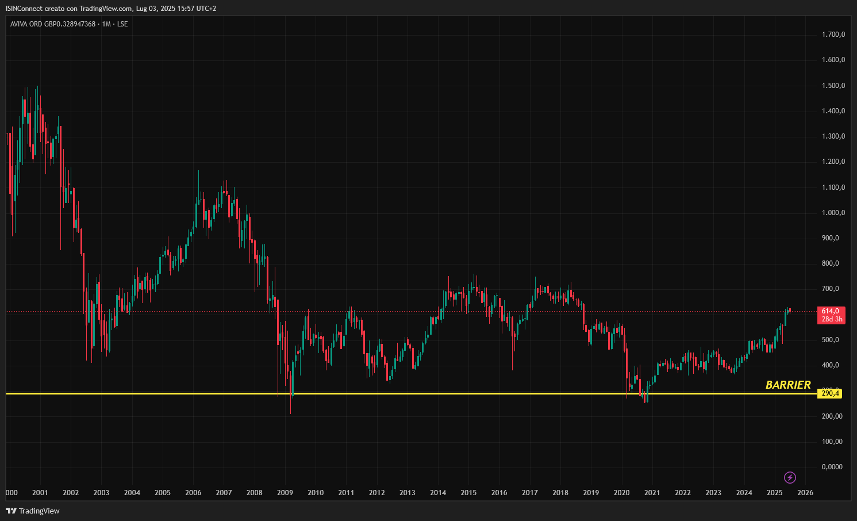Click the 2004 year on time axis
The height and width of the screenshot is (521, 857).
pyautogui.click(x=132, y=493)
